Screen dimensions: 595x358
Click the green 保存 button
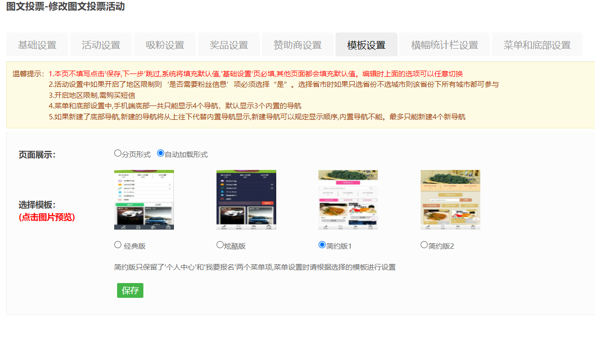coord(130,290)
